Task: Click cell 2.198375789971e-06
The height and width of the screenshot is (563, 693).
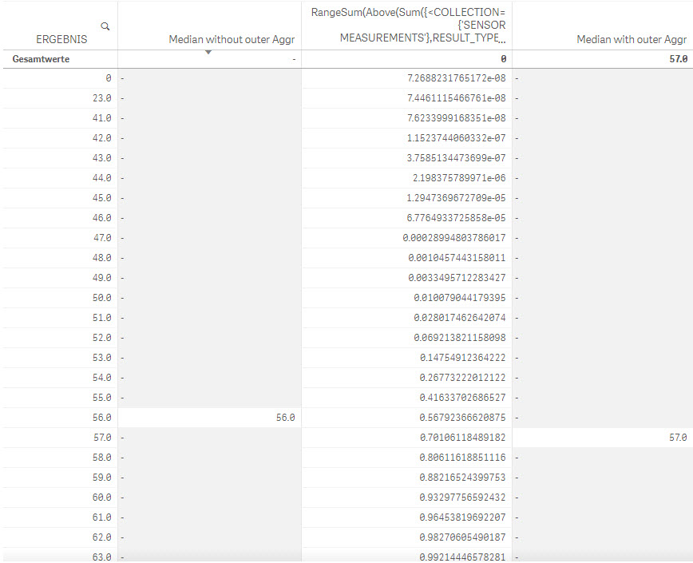Action: point(460,178)
